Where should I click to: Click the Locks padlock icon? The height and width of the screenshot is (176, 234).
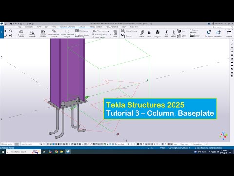click(149, 34)
